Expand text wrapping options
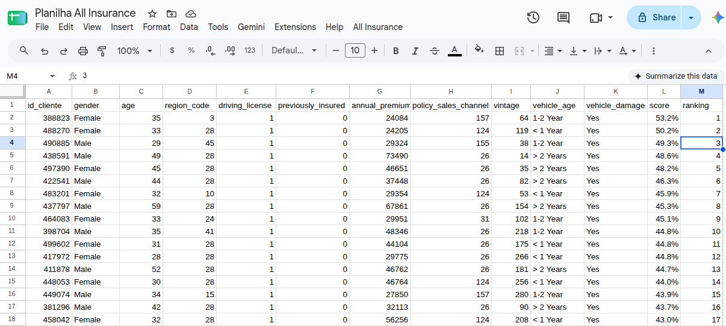This screenshot has height=326, width=726. [x=609, y=51]
